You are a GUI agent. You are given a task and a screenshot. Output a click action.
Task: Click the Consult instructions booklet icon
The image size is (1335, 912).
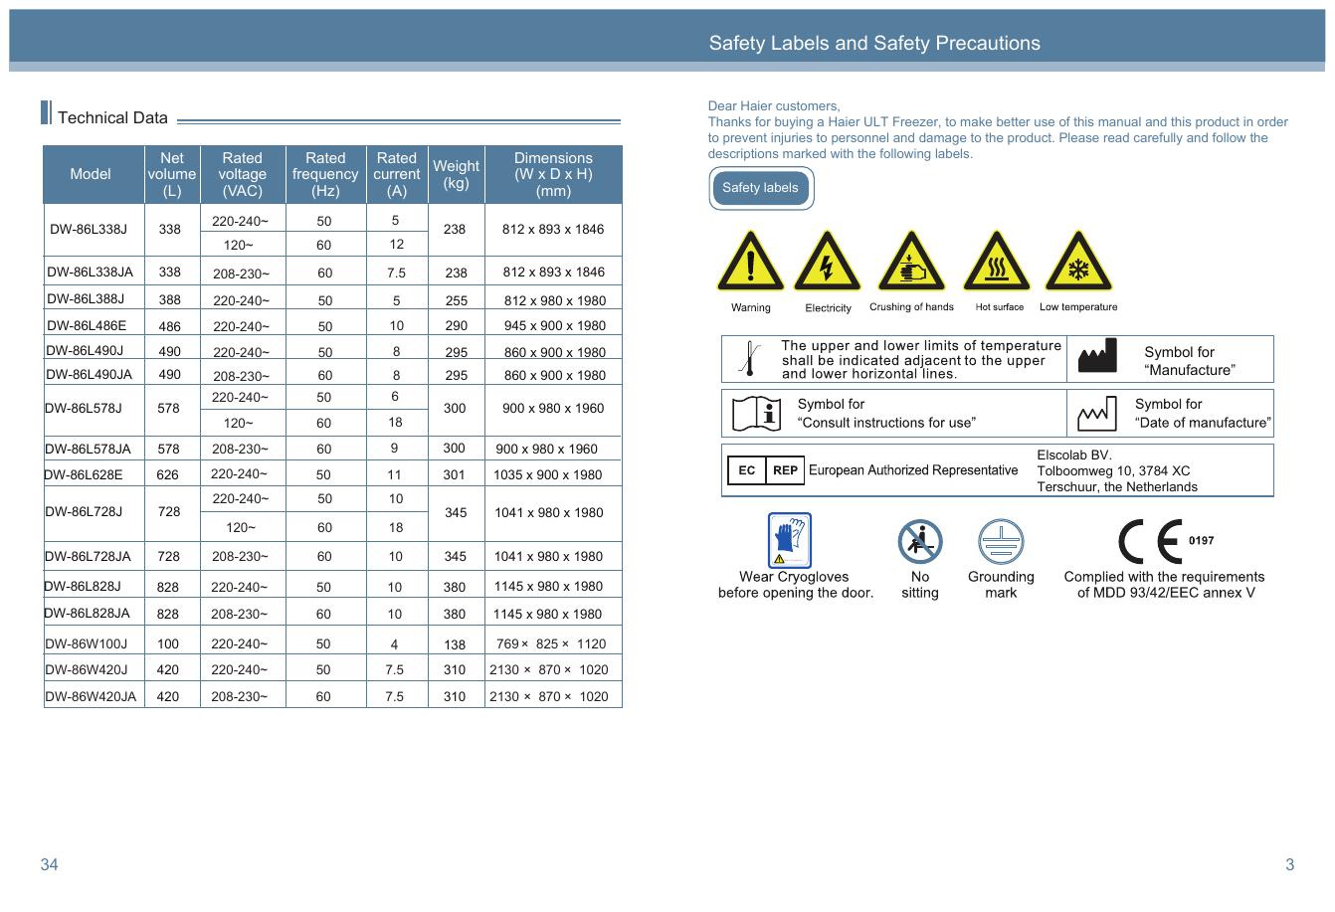756,414
